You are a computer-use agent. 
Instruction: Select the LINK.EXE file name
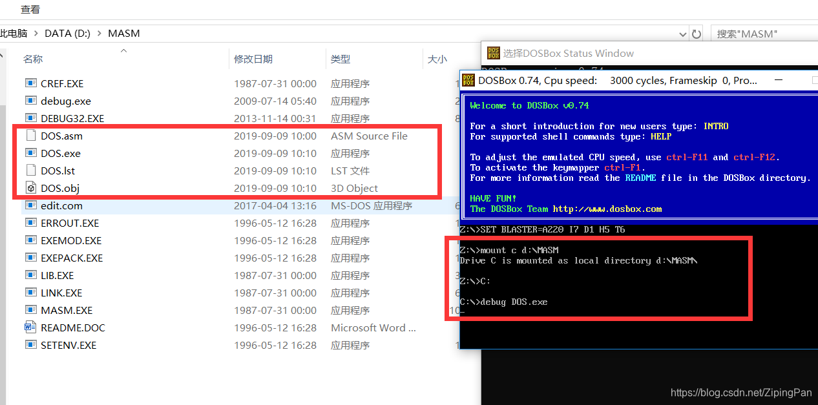(x=61, y=293)
